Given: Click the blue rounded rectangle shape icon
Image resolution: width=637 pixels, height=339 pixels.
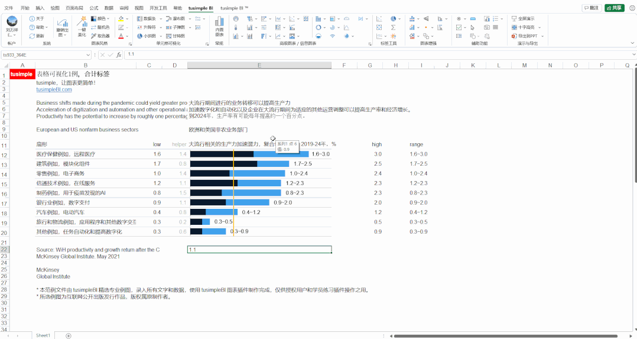Looking at the screenshot, I should pyautogui.click(x=473, y=19).
